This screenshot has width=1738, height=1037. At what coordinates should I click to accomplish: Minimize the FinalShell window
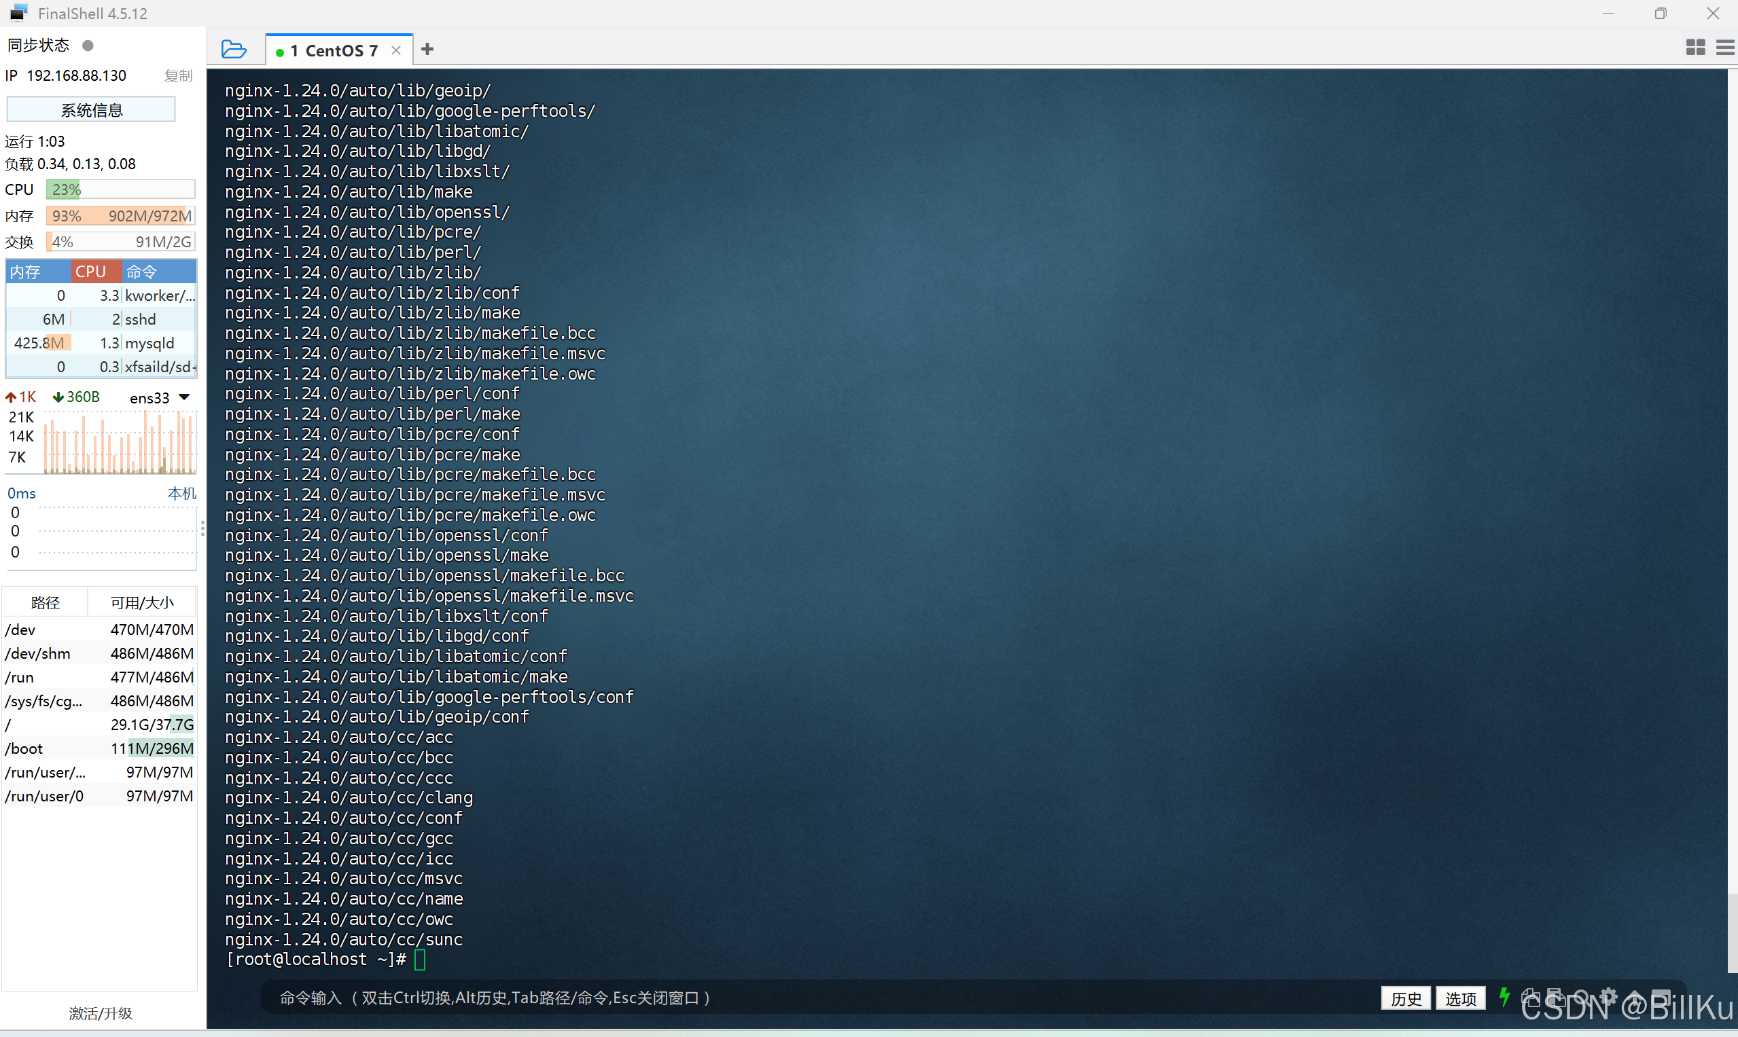click(x=1608, y=14)
